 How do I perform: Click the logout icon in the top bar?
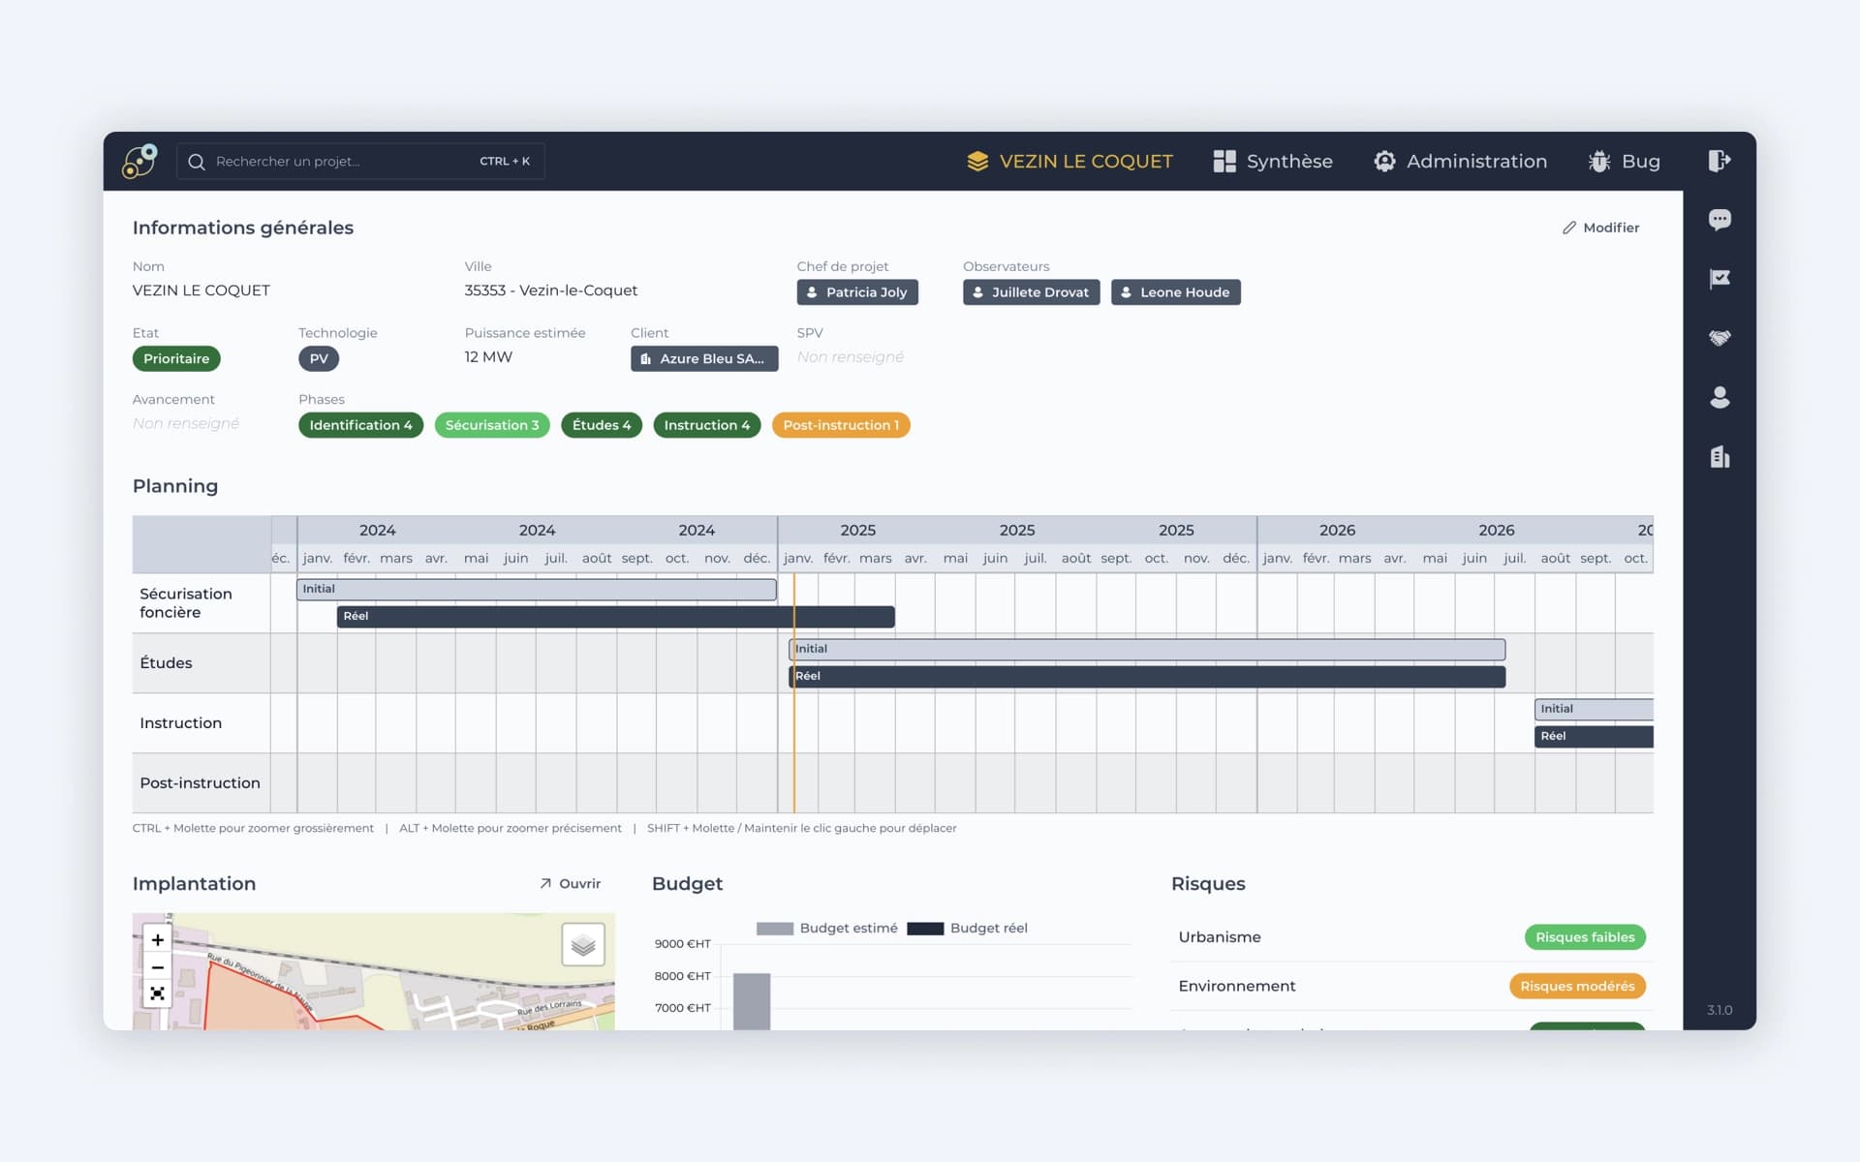tap(1720, 161)
